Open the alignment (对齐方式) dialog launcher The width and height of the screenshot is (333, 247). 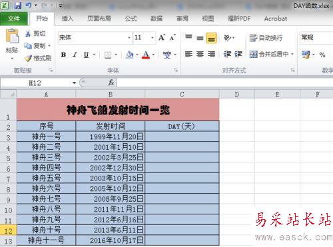(293, 71)
